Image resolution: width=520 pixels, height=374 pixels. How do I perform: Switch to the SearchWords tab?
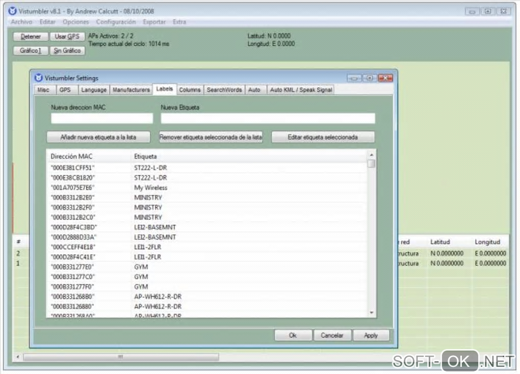click(x=224, y=90)
